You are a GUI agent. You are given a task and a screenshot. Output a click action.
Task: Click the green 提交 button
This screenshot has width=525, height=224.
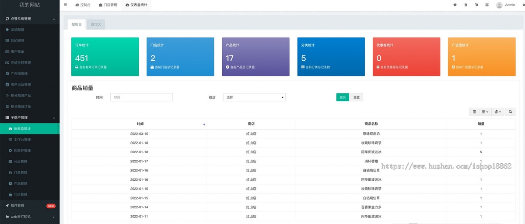(343, 97)
